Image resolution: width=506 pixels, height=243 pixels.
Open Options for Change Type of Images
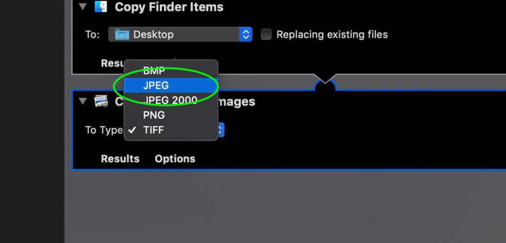pos(175,159)
